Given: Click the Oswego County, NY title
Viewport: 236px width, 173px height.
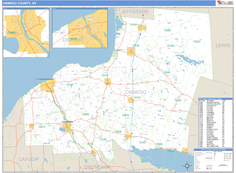Looking at the screenshot, I should click(18, 3).
